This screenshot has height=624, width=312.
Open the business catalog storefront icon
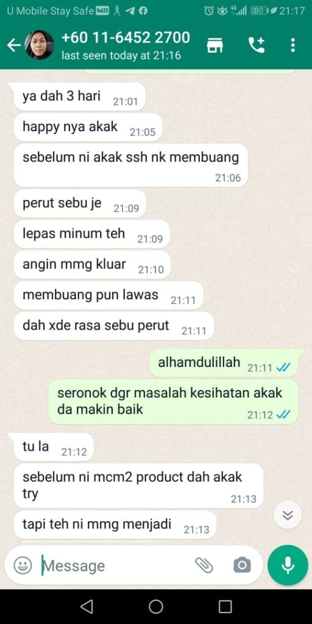[x=215, y=45]
